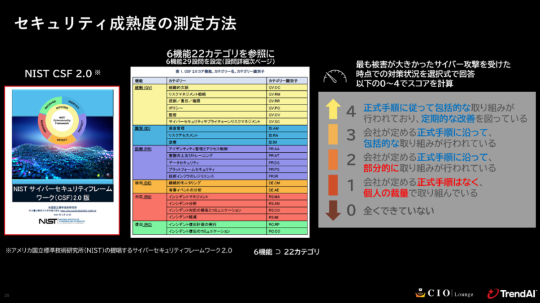Open the NIST CSF 2.0 cover thumbnail
Viewport: 540px width, 303px height.
click(x=62, y=161)
